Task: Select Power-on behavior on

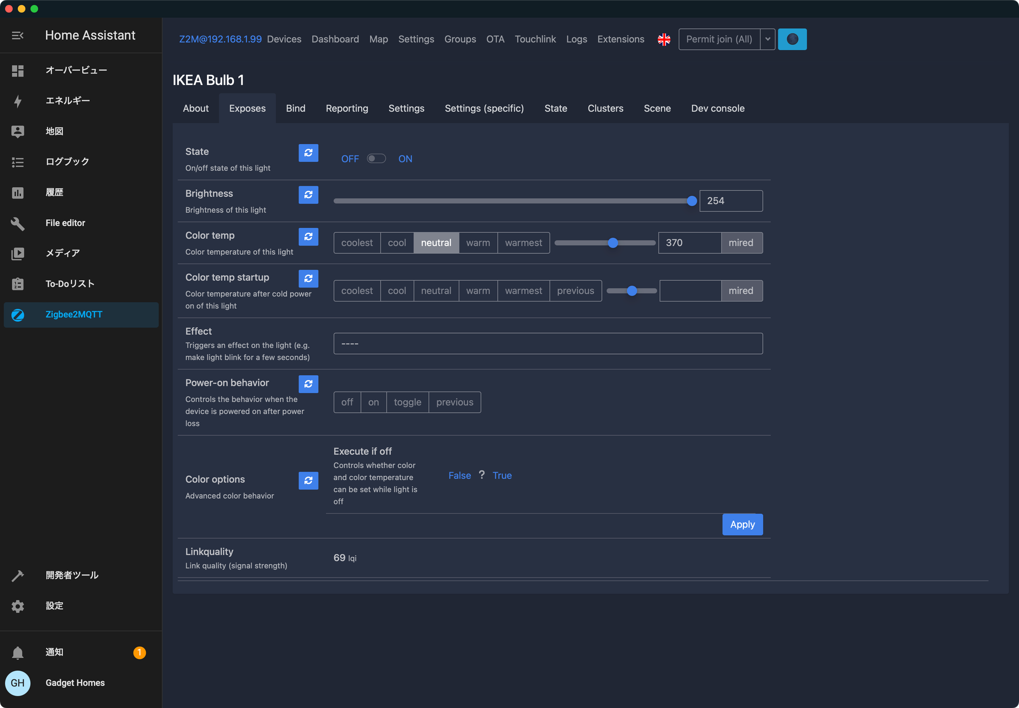Action: 373,402
